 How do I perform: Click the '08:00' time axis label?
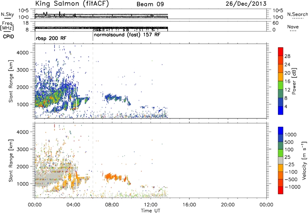tap(112, 205)
